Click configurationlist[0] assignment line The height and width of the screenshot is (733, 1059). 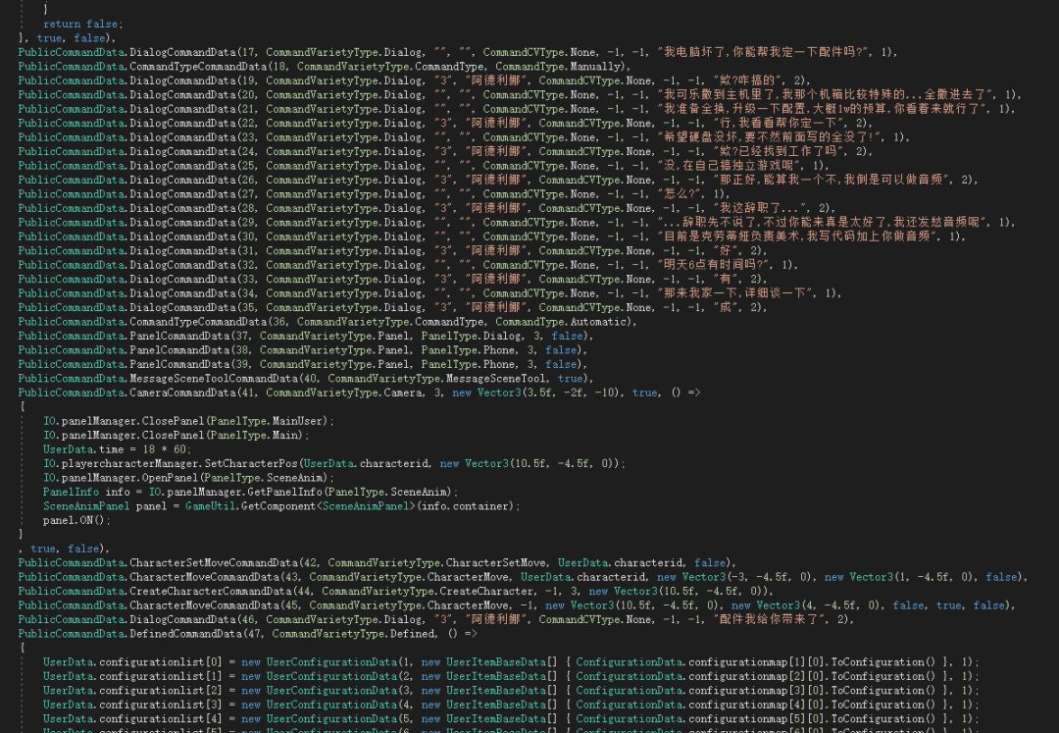(137, 662)
